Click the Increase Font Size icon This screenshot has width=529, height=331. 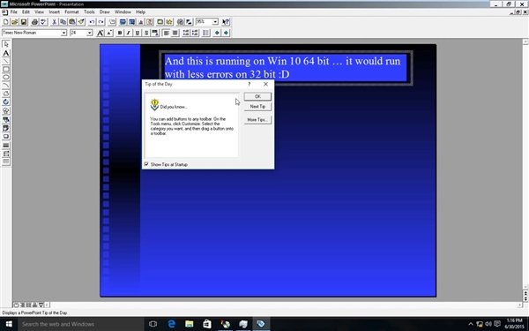pyautogui.click(x=100, y=33)
